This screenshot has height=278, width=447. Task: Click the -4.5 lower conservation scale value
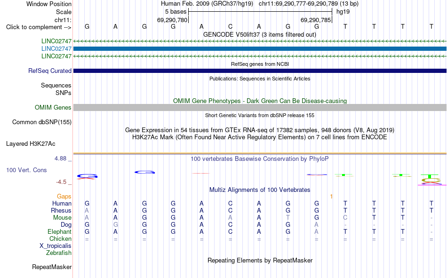(x=61, y=182)
